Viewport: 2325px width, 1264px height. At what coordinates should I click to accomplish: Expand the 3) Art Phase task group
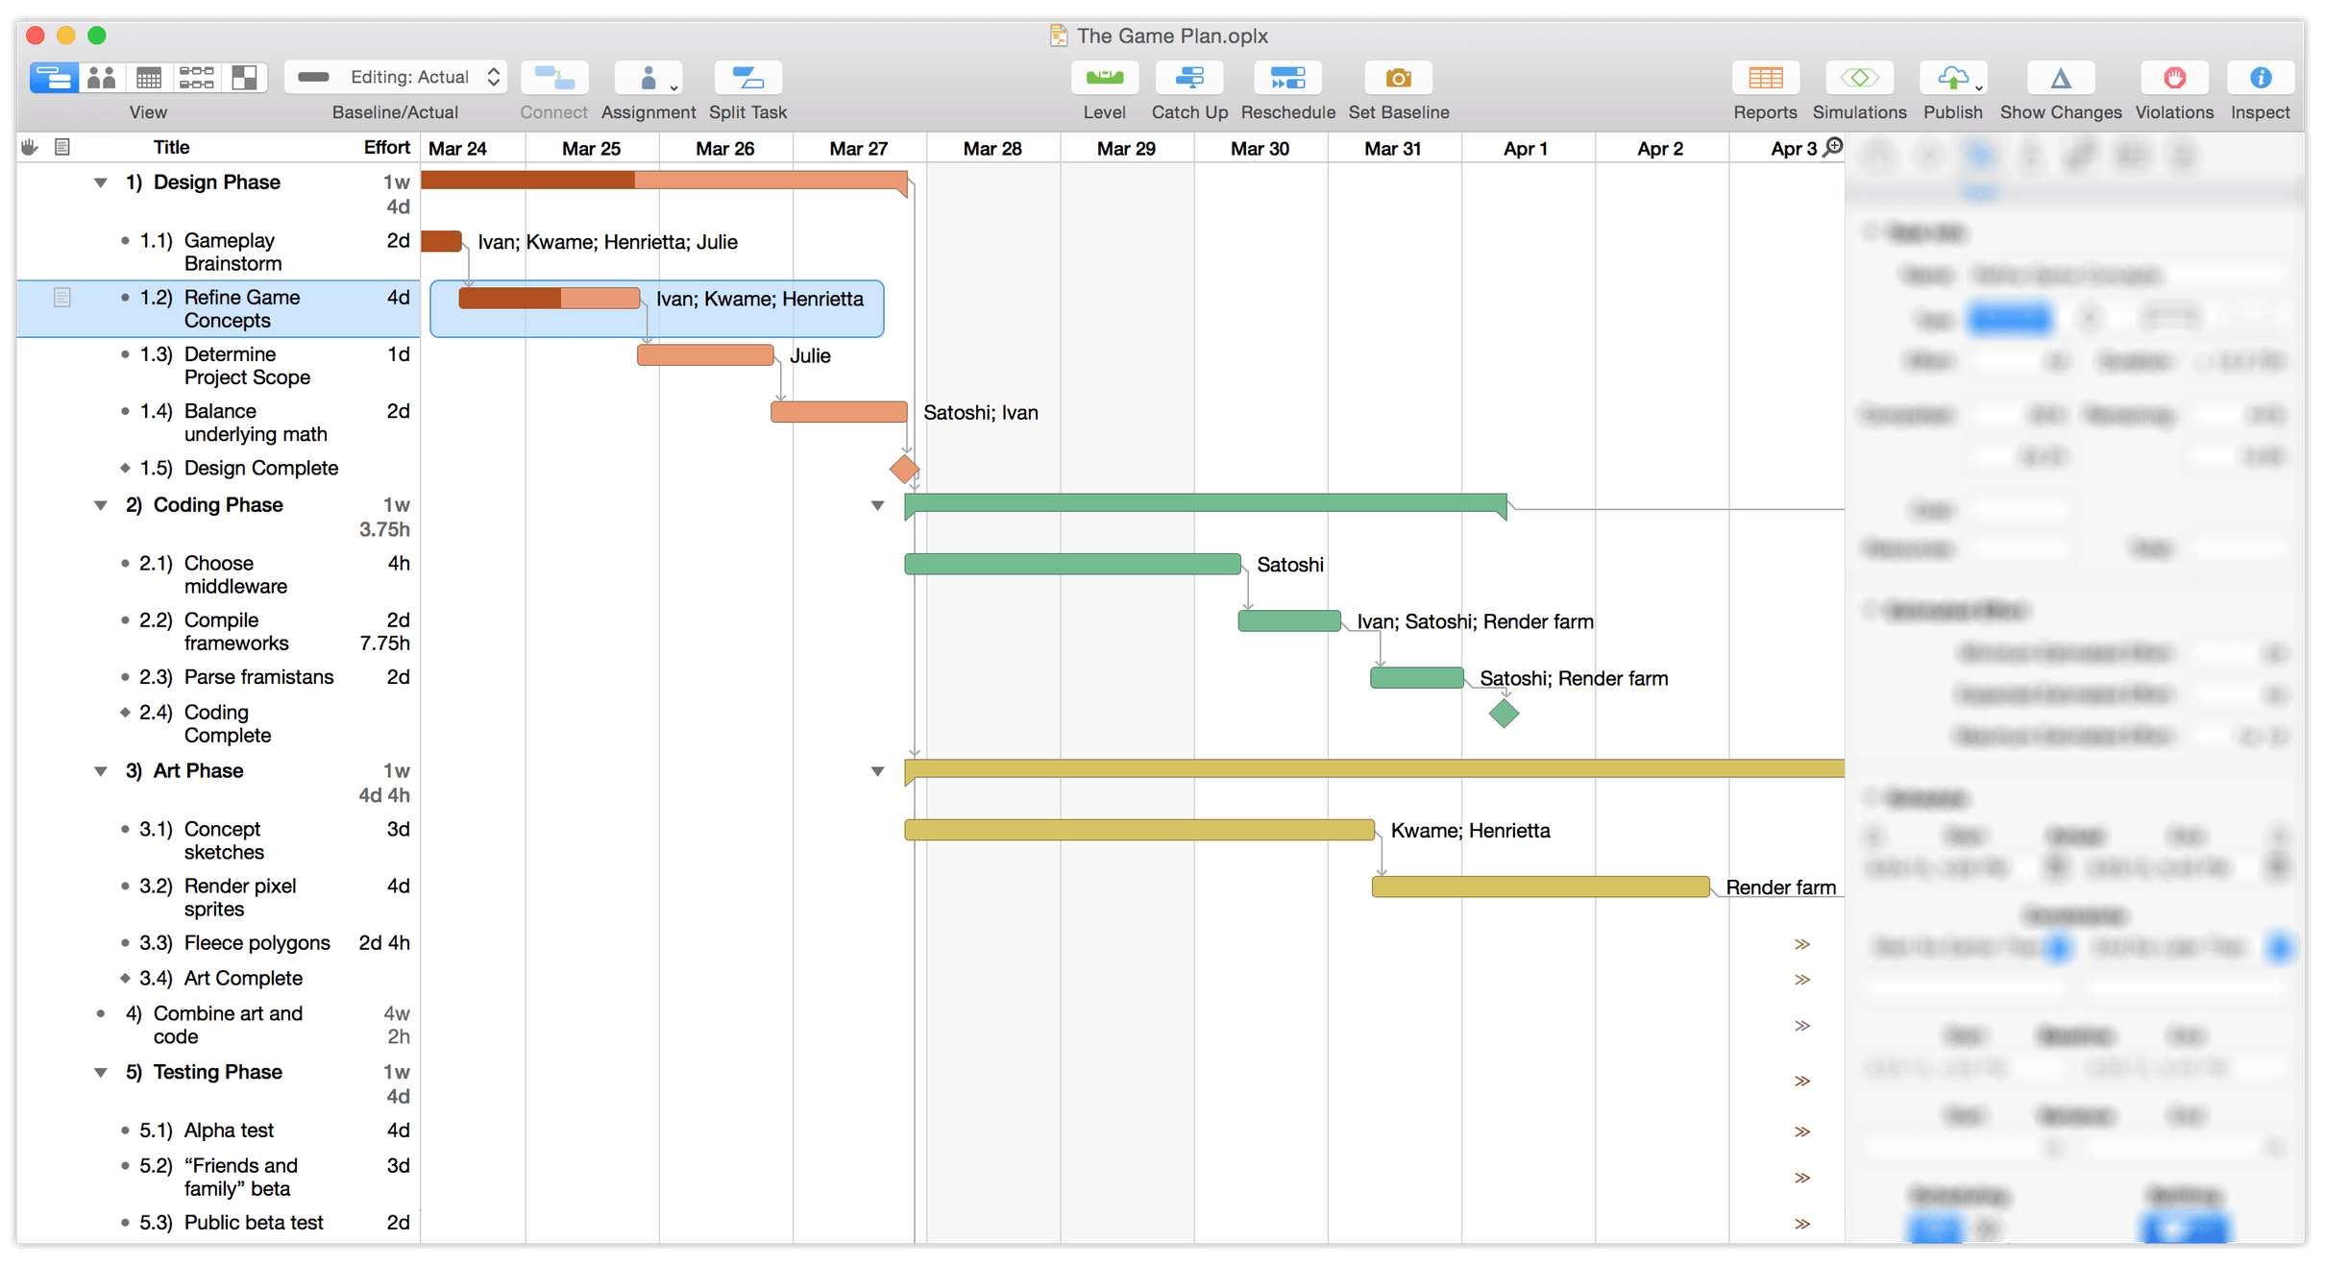(x=101, y=769)
